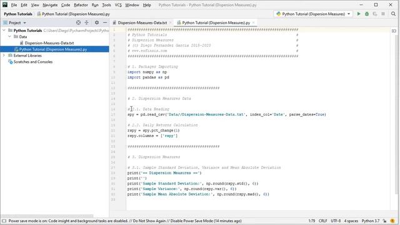Place cursor on the 'import pandas as pd' line
This screenshot has height=225, width=400.
click(x=148, y=77)
